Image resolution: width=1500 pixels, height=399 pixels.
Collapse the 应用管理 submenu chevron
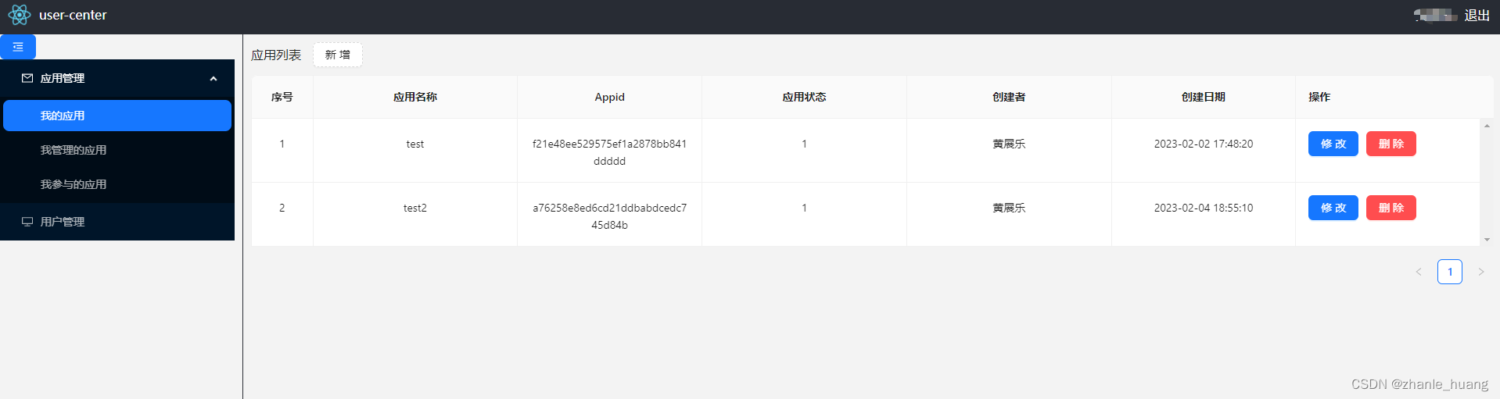tap(214, 79)
